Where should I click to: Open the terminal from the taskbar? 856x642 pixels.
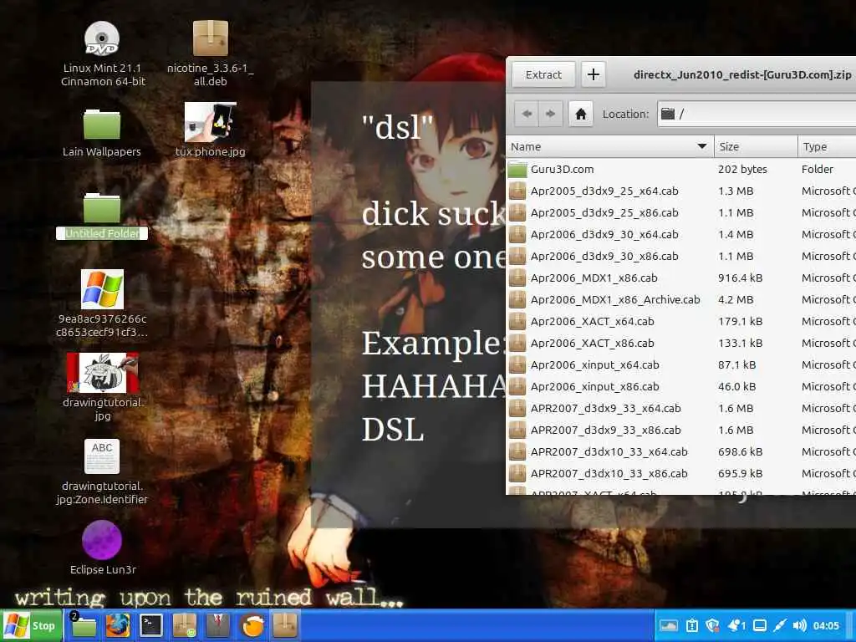coord(151,625)
